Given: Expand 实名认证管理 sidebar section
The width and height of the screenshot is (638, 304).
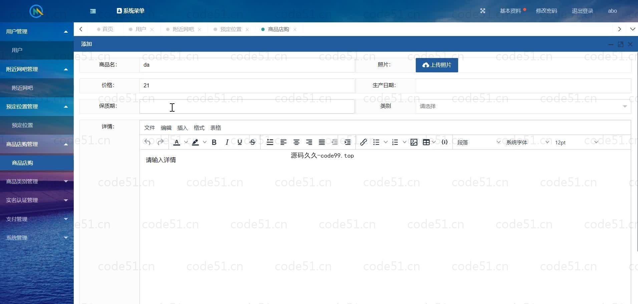Looking at the screenshot, I should click(x=37, y=200).
